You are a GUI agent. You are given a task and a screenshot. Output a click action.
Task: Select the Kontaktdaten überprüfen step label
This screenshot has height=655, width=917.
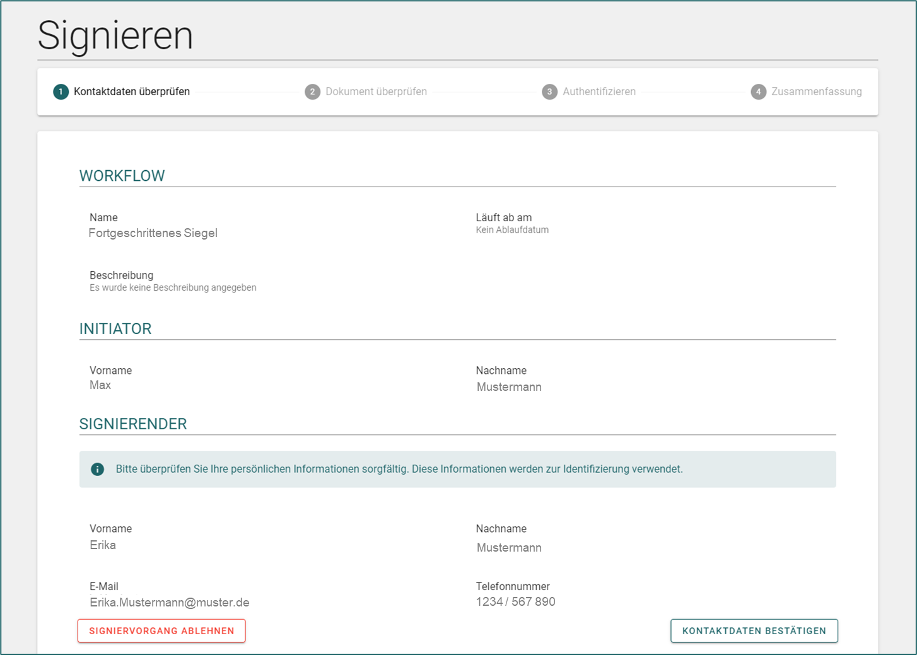point(132,92)
